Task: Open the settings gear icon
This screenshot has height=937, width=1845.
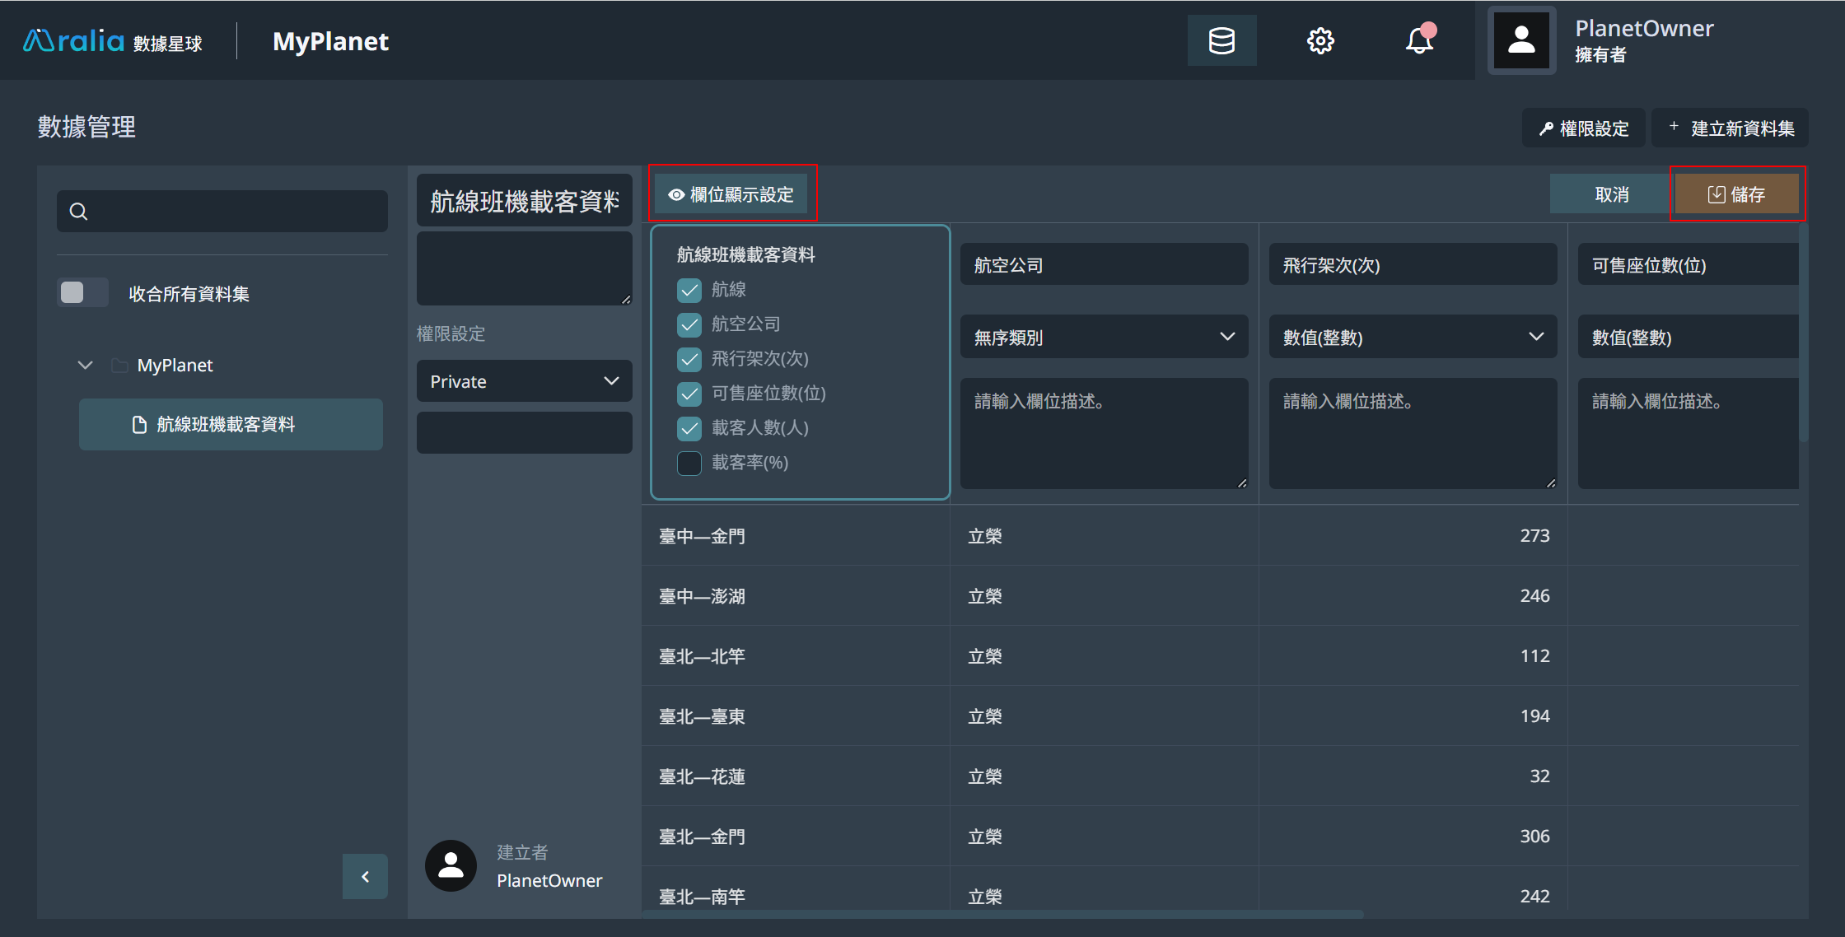Action: [1320, 40]
